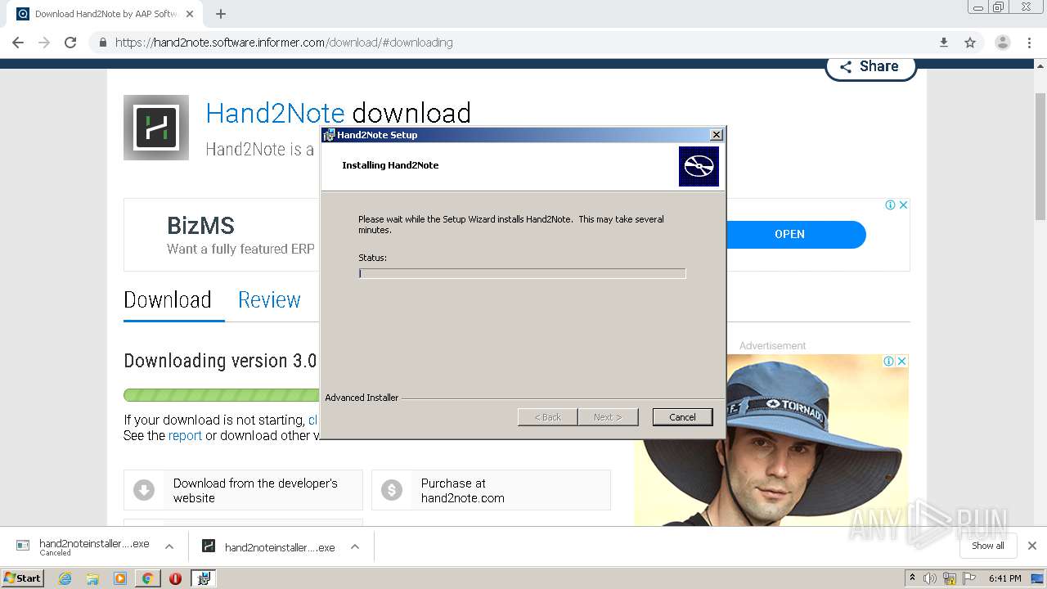Click the OPEN button in BizMS ad

[789, 234]
